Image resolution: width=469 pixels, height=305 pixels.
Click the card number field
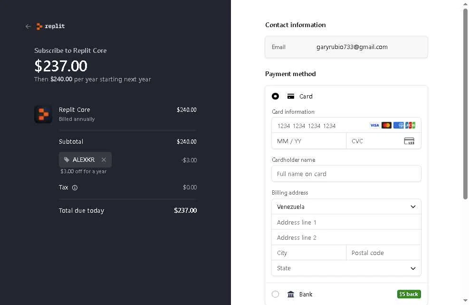click(321, 126)
